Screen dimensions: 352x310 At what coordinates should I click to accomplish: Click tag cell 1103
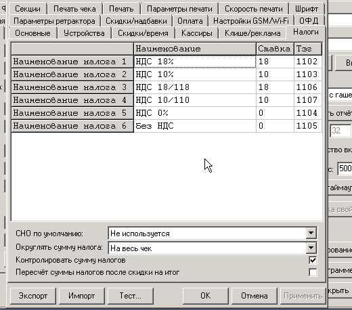(x=308, y=74)
